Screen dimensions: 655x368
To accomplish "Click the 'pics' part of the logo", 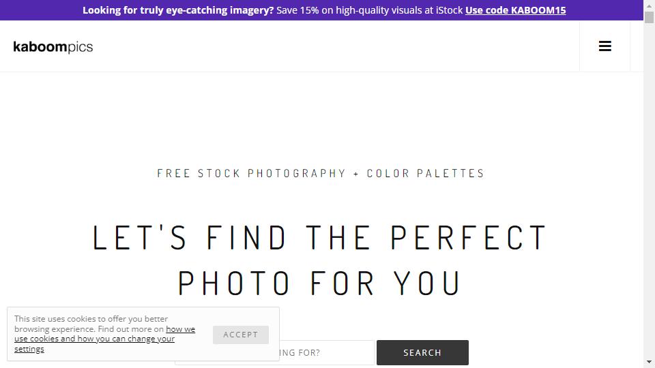I will 81,47.
